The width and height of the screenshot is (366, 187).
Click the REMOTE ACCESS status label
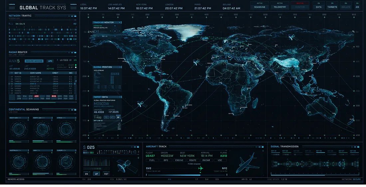(x=16, y=179)
